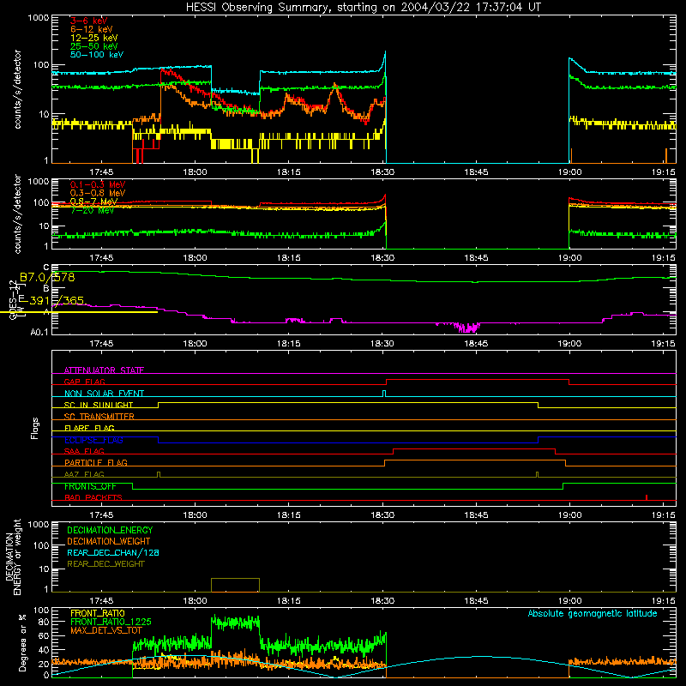Select the ECLIPSE_FLAG label
Viewport: 686px width, 686px height.
(93, 440)
